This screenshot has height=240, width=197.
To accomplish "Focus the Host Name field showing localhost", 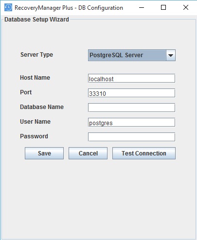I will point(131,78).
